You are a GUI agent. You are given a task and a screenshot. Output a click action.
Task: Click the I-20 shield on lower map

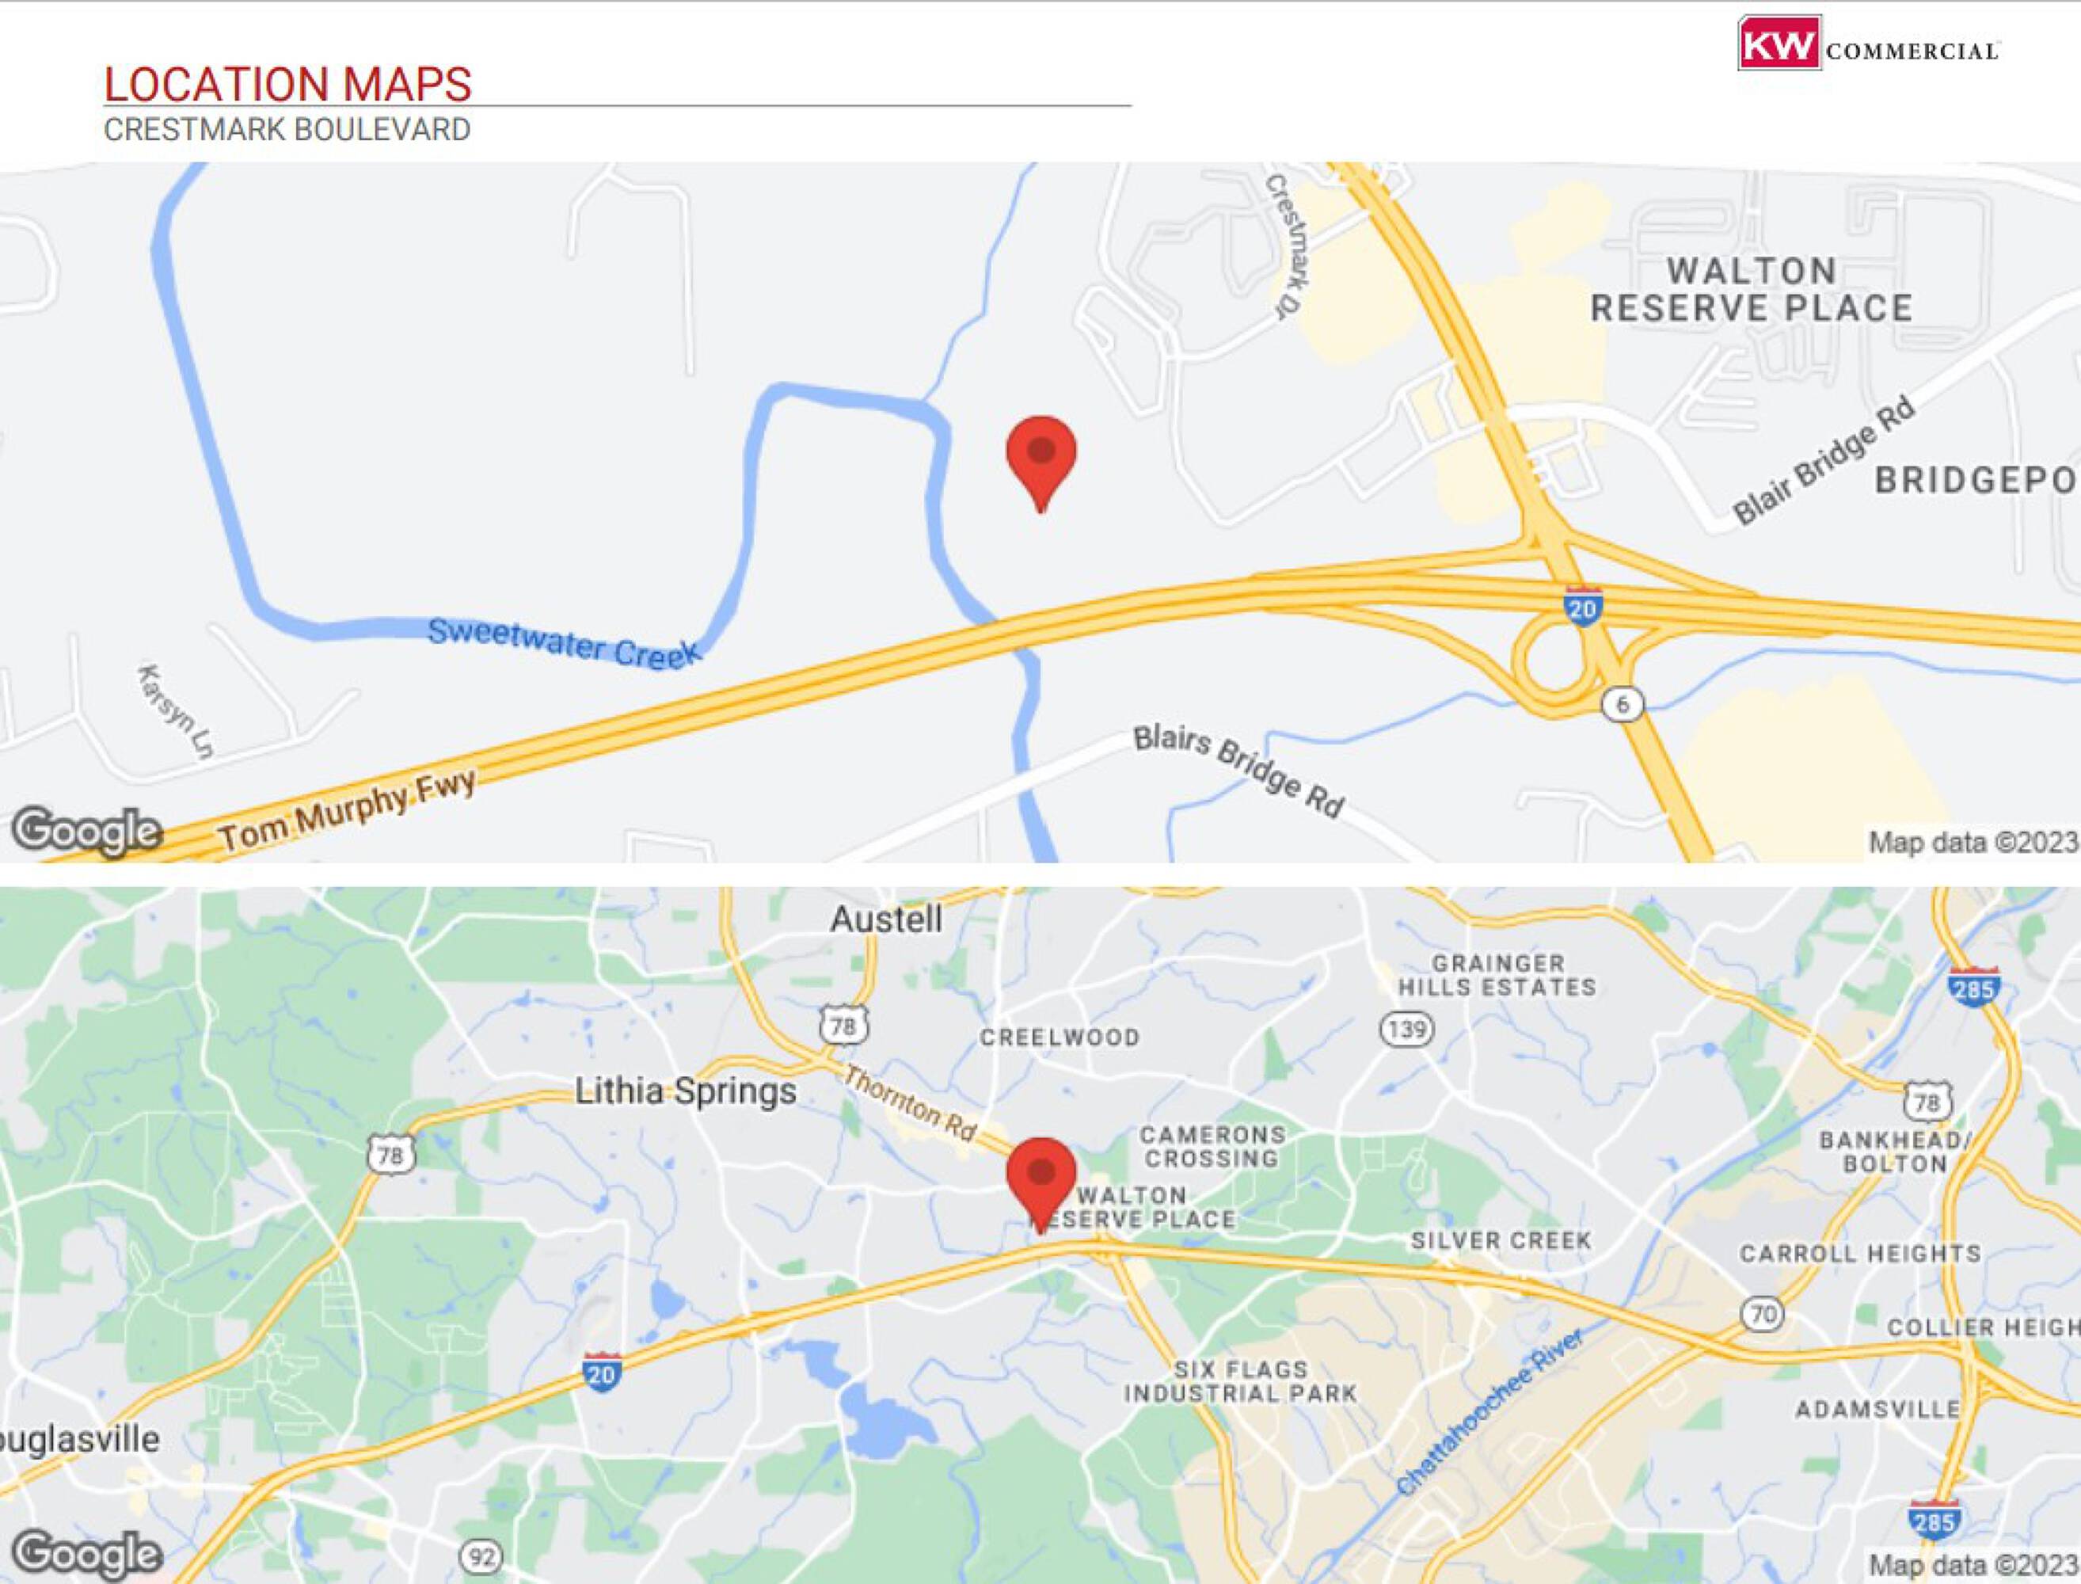(601, 1372)
